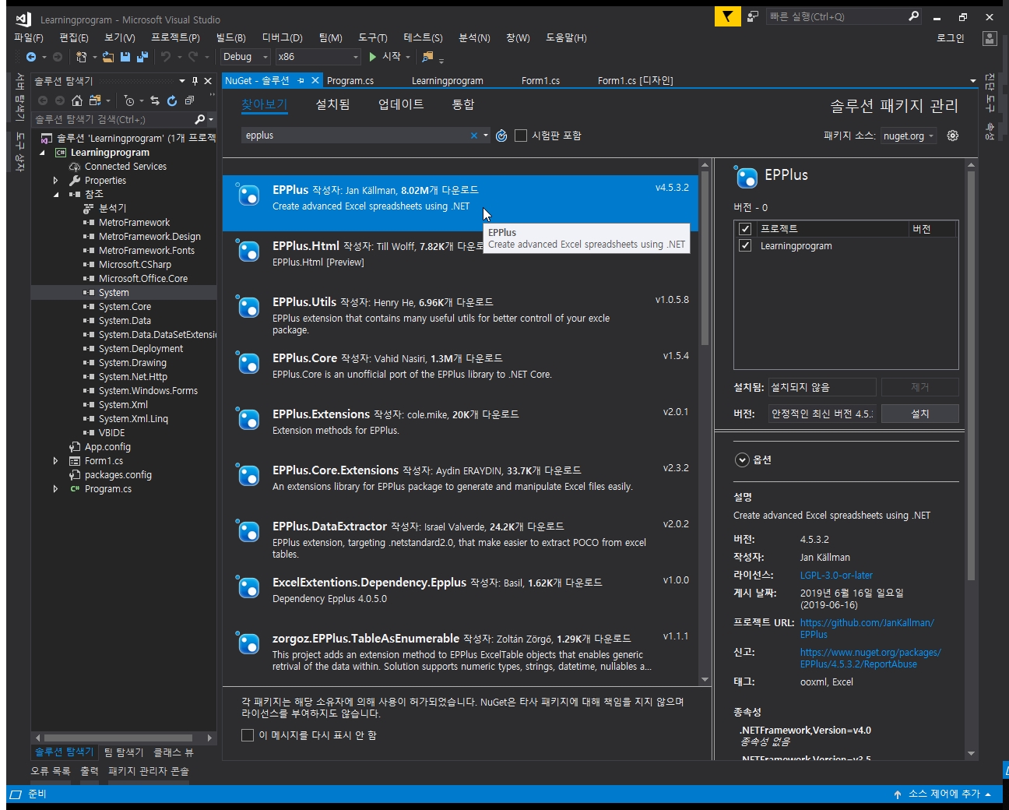Click the Solutions and Folders view icon
The image size is (1009, 810).
point(95,100)
